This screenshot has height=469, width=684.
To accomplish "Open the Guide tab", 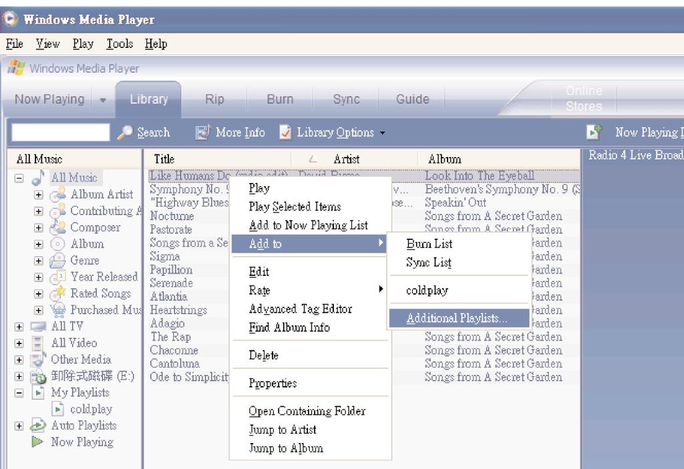I will click(x=412, y=99).
